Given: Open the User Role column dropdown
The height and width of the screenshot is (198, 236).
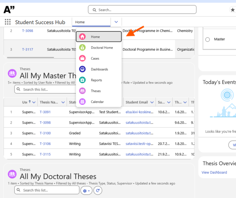Looking at the screenshot, I should [34, 102].
